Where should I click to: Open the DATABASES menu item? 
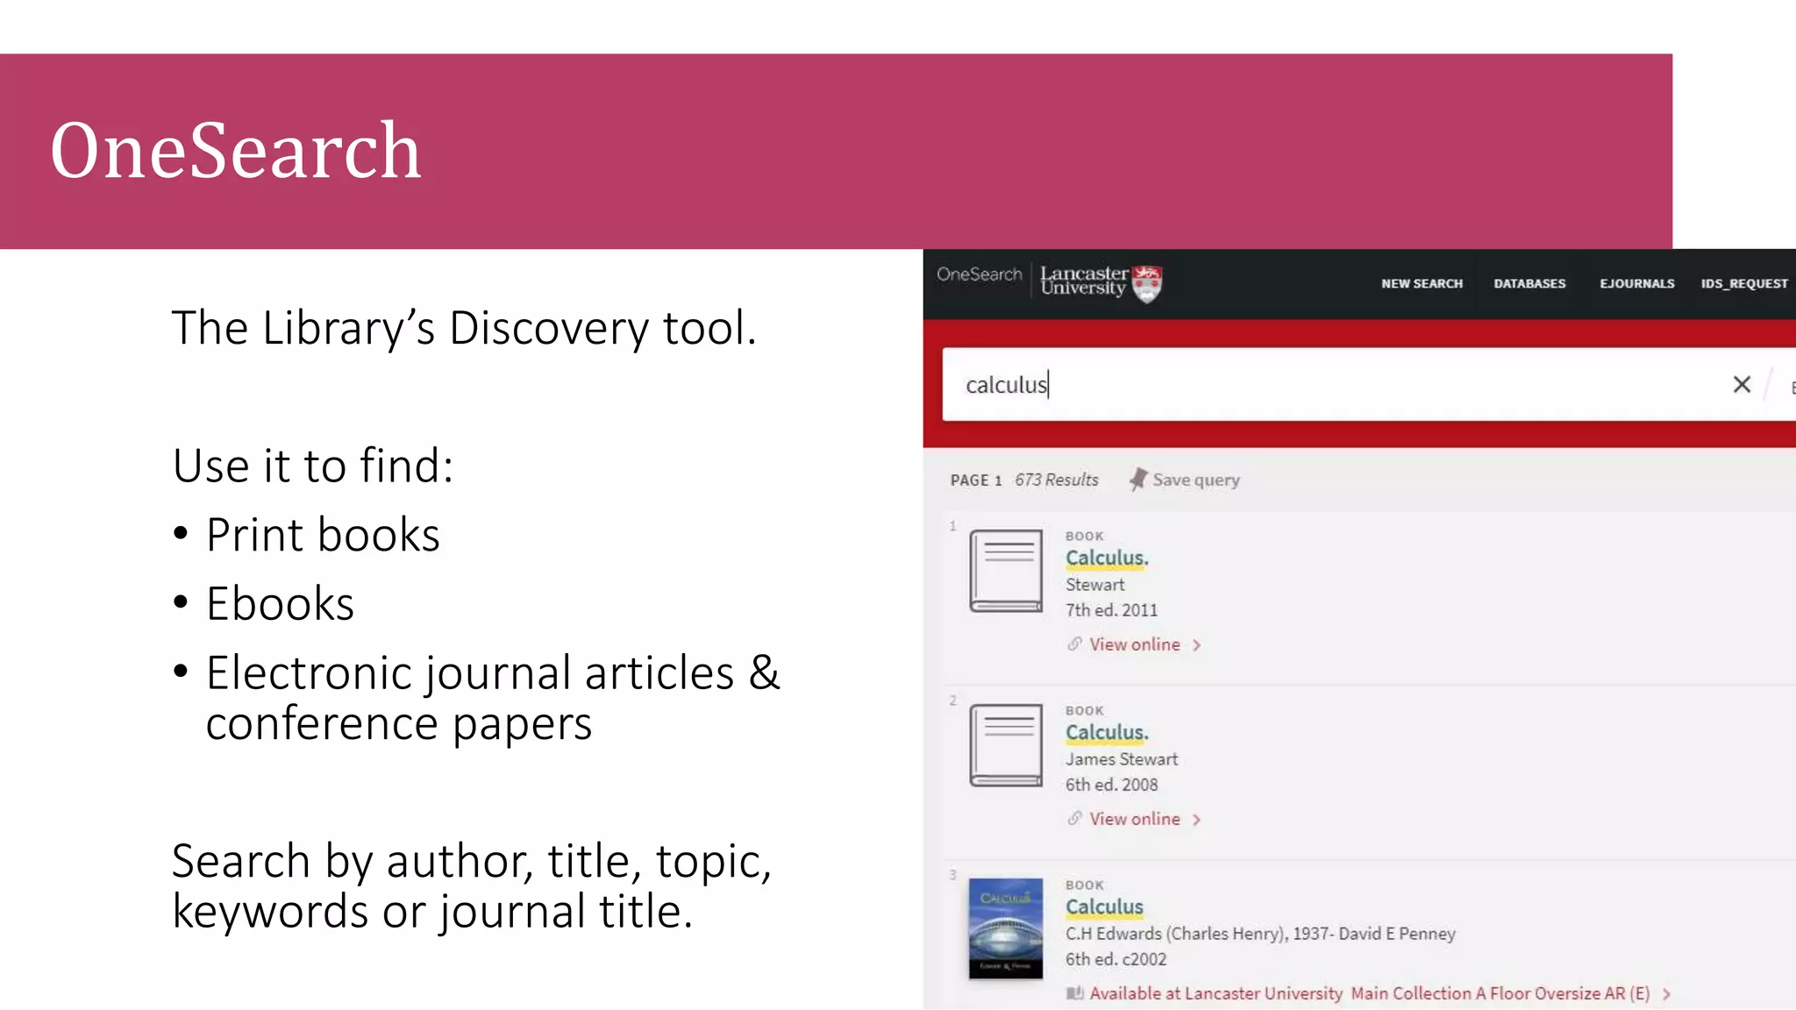point(1529,283)
